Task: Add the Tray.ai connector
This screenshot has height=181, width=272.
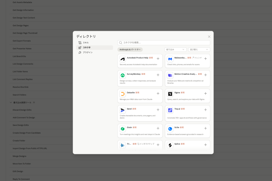Action: pyautogui.click(x=205, y=110)
